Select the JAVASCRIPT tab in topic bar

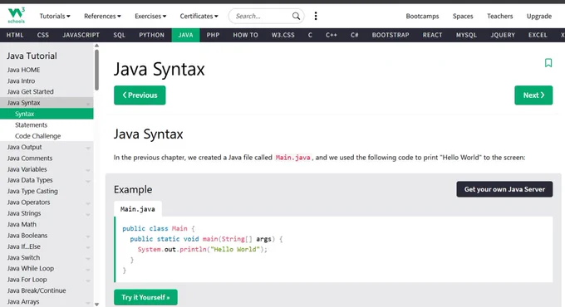click(81, 35)
